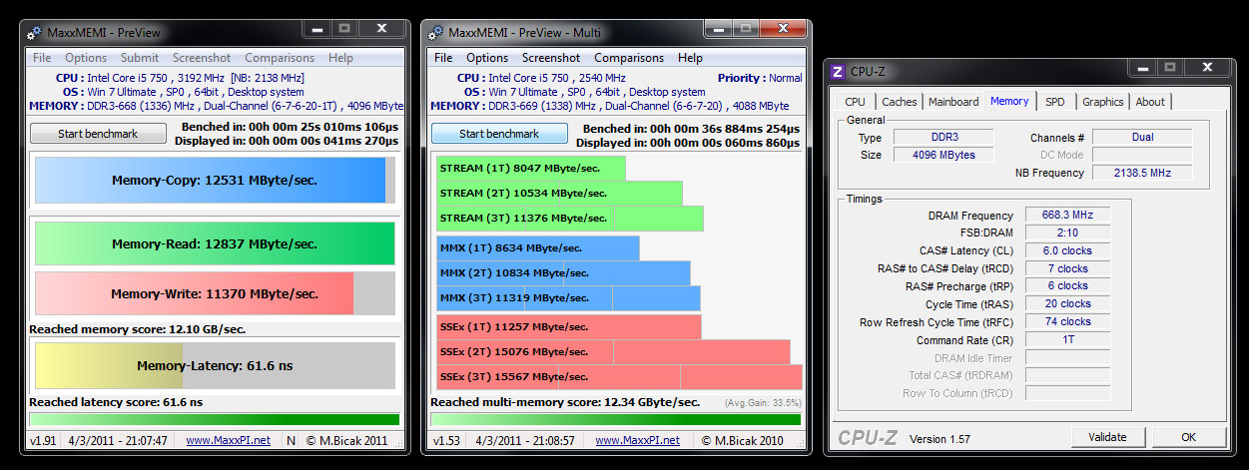Click the green progress bar in Multi window
The width and height of the screenshot is (1249, 470).
pyautogui.click(x=616, y=420)
